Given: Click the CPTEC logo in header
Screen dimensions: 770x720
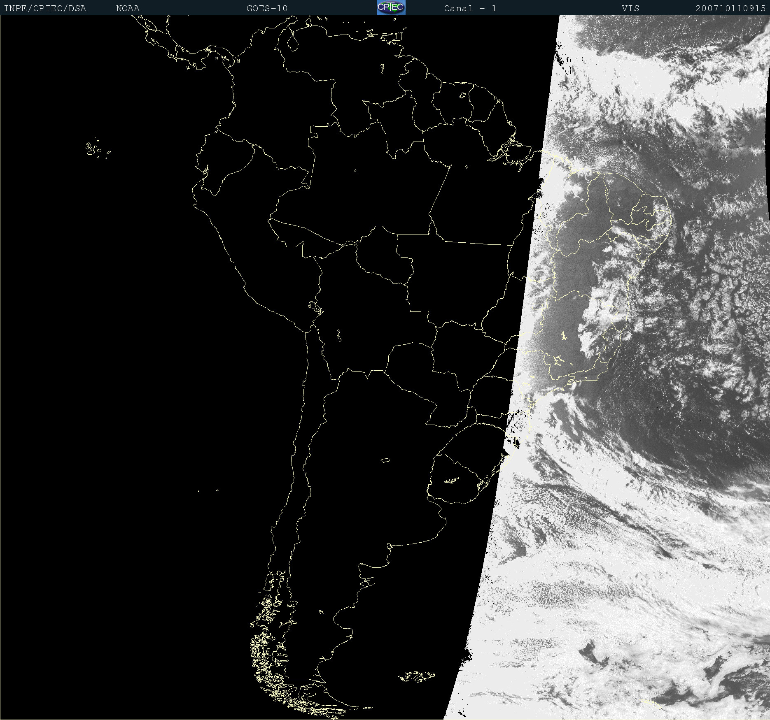Looking at the screenshot, I should pos(391,7).
